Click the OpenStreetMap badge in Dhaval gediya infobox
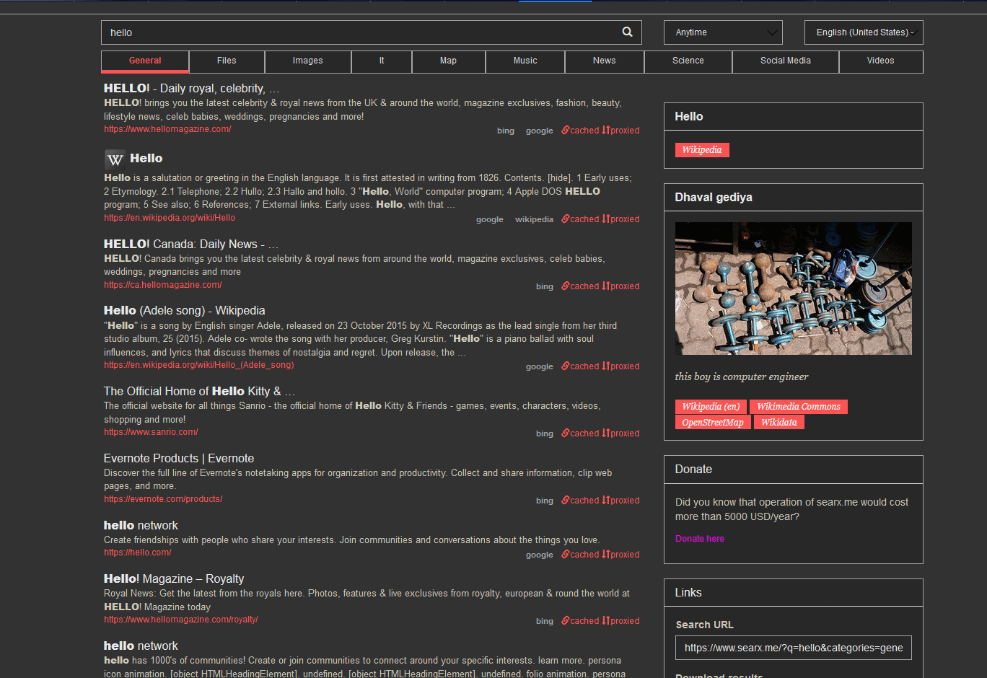 713,422
